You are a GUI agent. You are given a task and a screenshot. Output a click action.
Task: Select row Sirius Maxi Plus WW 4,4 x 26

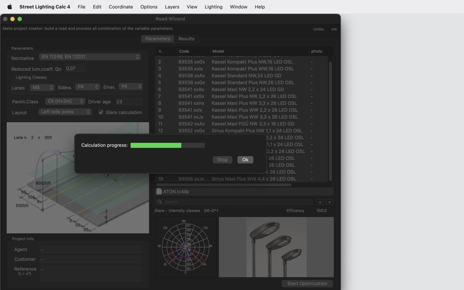pos(241,179)
